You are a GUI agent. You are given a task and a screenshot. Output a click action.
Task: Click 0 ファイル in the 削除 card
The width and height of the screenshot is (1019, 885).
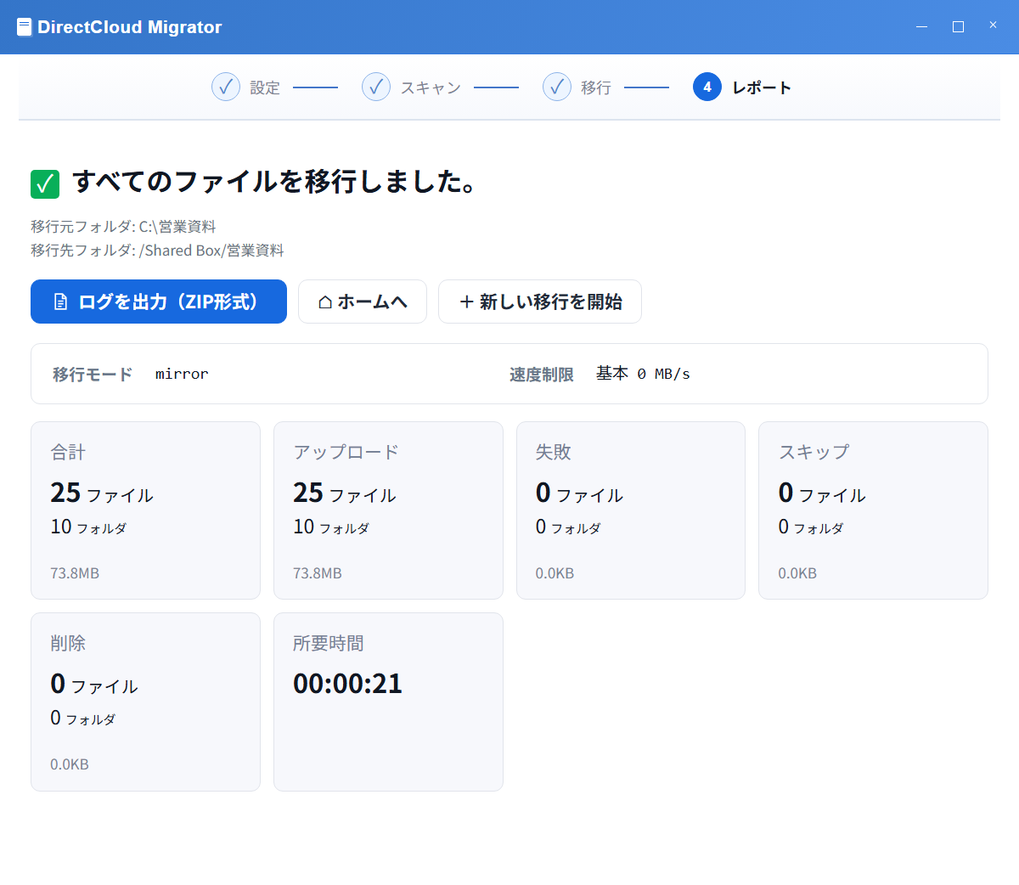click(94, 684)
